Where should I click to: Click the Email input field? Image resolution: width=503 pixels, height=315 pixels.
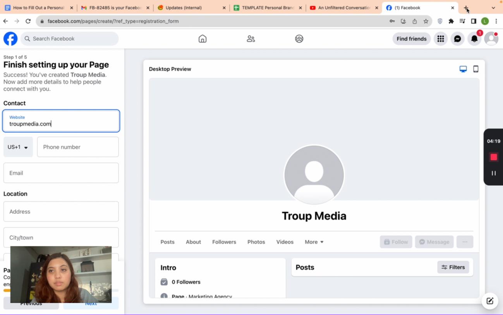click(61, 173)
